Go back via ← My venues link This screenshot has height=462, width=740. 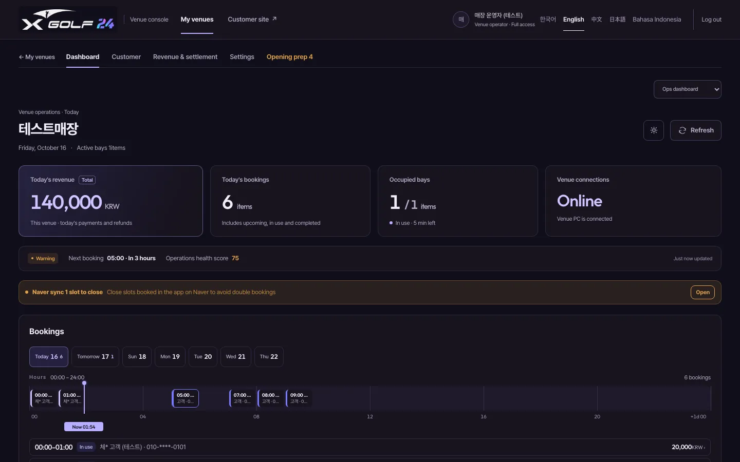pyautogui.click(x=36, y=57)
